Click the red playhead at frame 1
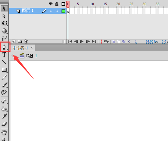Viewport: 168px width, 141px height. 68,4
